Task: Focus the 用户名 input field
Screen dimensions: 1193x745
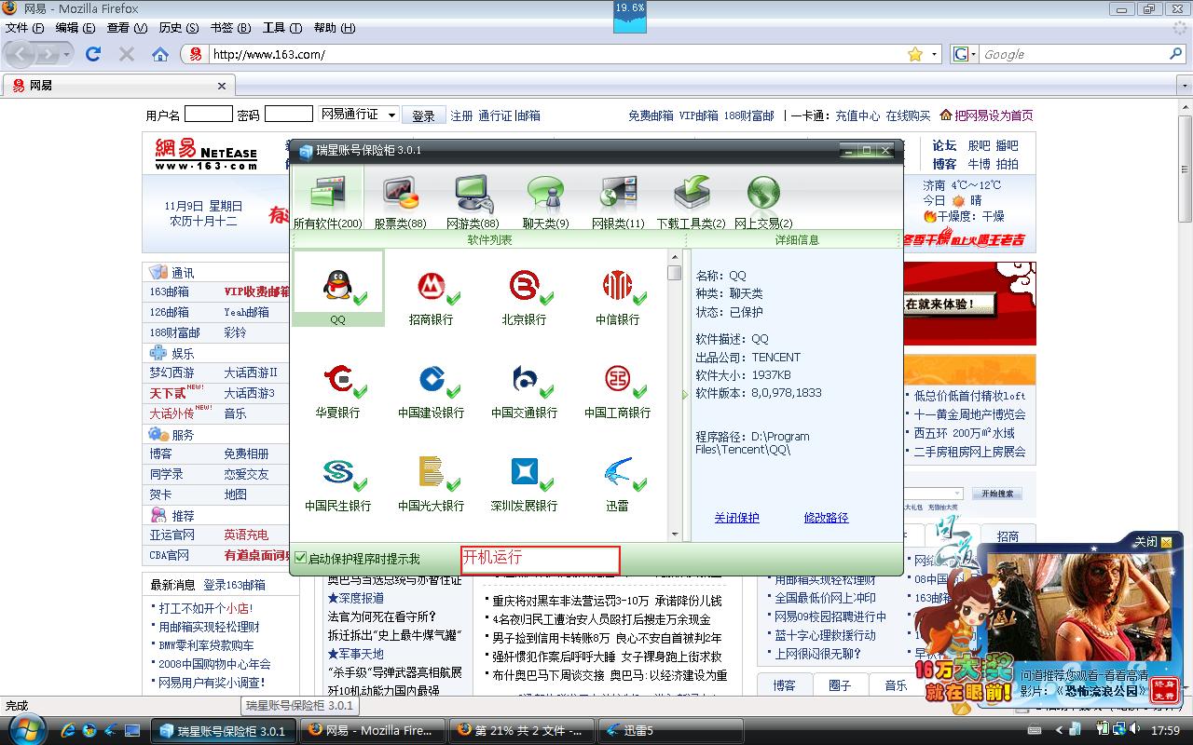Action: (x=208, y=114)
